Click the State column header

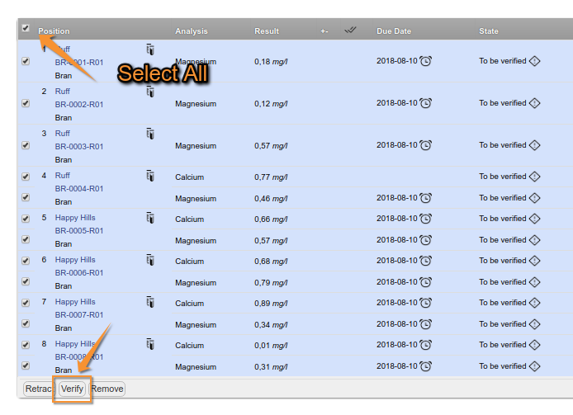(489, 31)
